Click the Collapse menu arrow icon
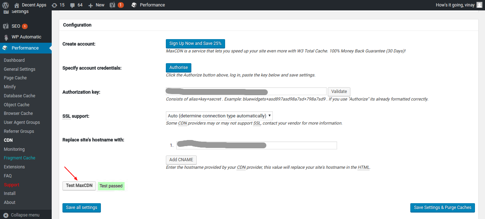 (6, 215)
